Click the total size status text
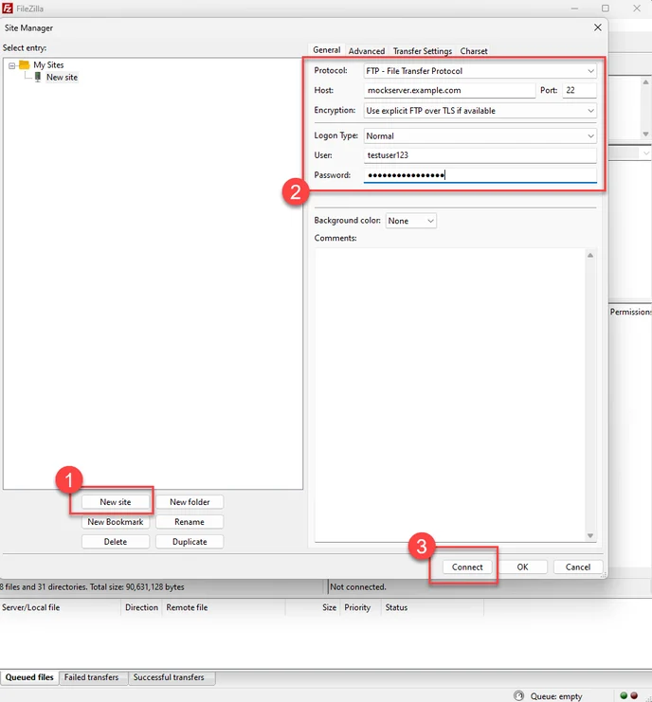Viewport: 652px width, 702px height. (92, 586)
